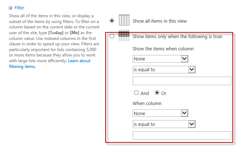Click the second filter value text box
This screenshot has width=236, height=146.
182,135
